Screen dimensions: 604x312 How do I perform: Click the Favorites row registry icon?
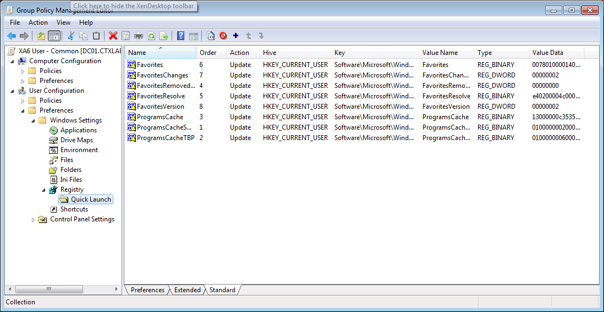[x=131, y=65]
